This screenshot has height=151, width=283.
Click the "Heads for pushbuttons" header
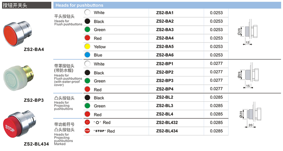point(79,5)
